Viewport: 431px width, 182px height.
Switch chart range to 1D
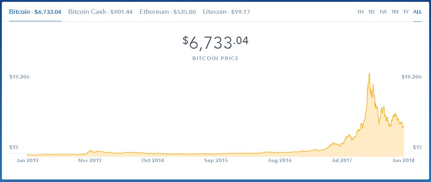tap(371, 12)
